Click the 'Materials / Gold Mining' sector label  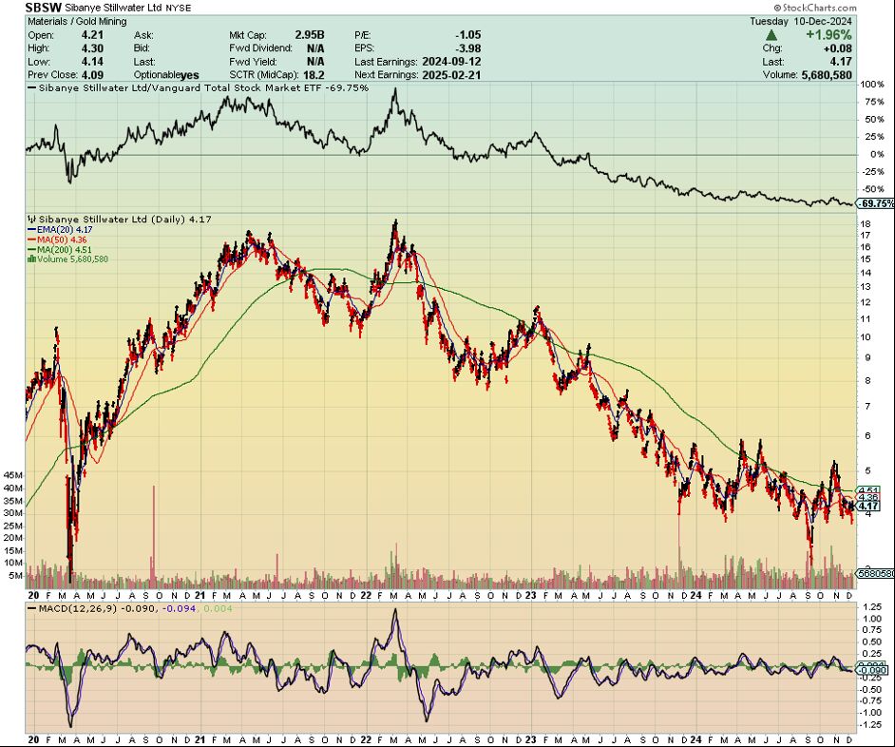pyautogui.click(x=77, y=22)
